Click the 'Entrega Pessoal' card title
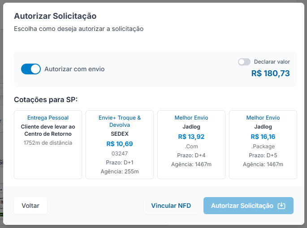 coord(48,118)
